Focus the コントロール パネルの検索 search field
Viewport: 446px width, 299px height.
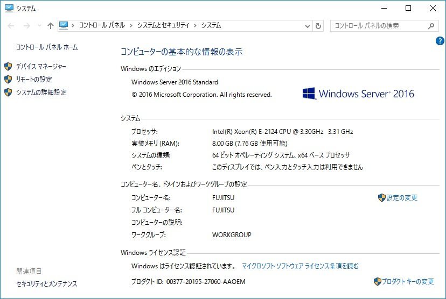click(377, 26)
